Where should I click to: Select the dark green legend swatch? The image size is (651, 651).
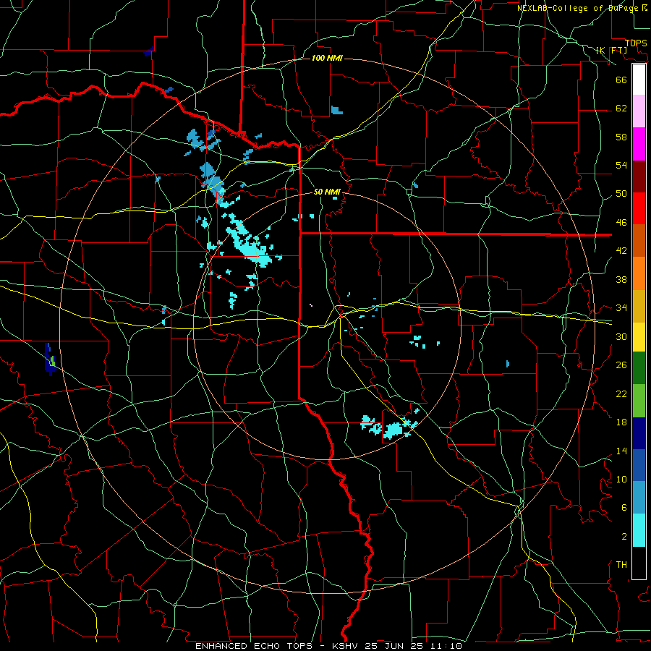coord(639,368)
